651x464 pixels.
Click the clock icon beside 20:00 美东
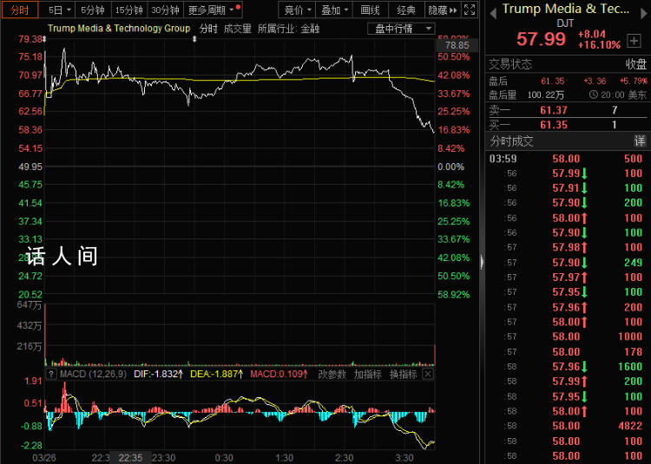coord(593,95)
